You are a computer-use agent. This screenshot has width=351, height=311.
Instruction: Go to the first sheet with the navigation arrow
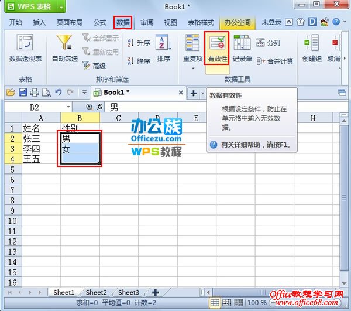(x=9, y=292)
